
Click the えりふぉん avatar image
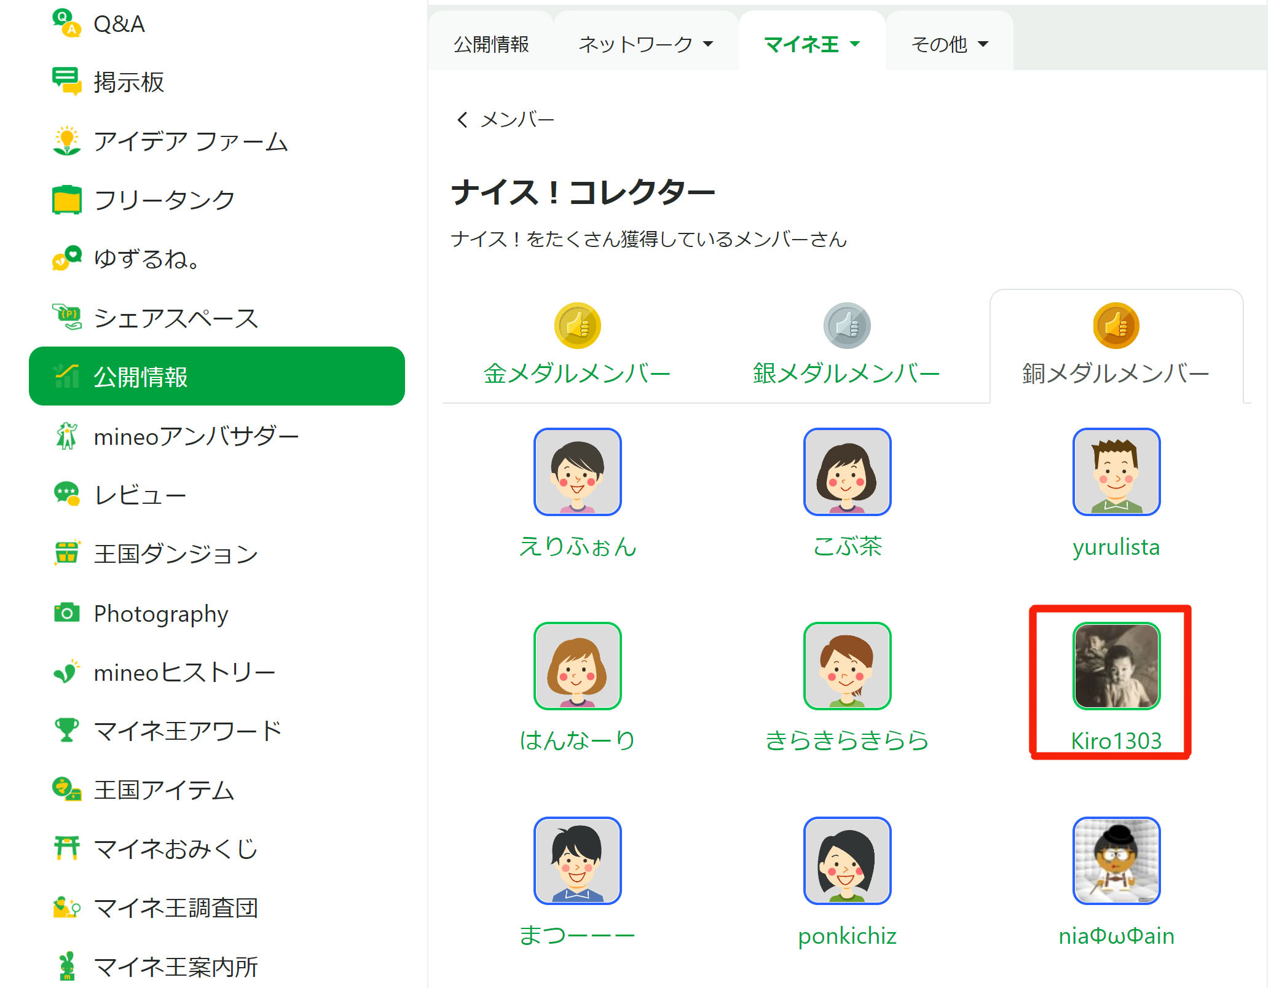[577, 472]
